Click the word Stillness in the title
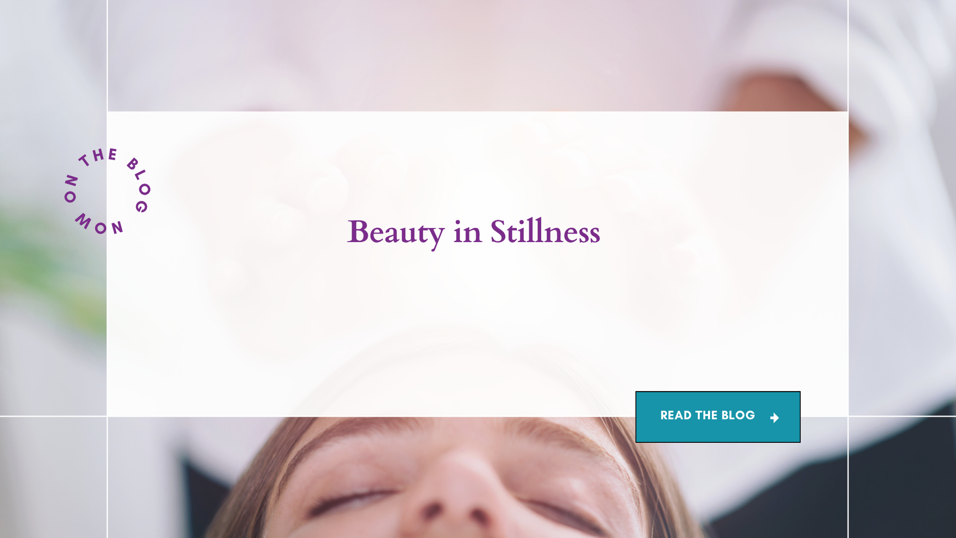This screenshot has width=956, height=538. pyautogui.click(x=545, y=231)
